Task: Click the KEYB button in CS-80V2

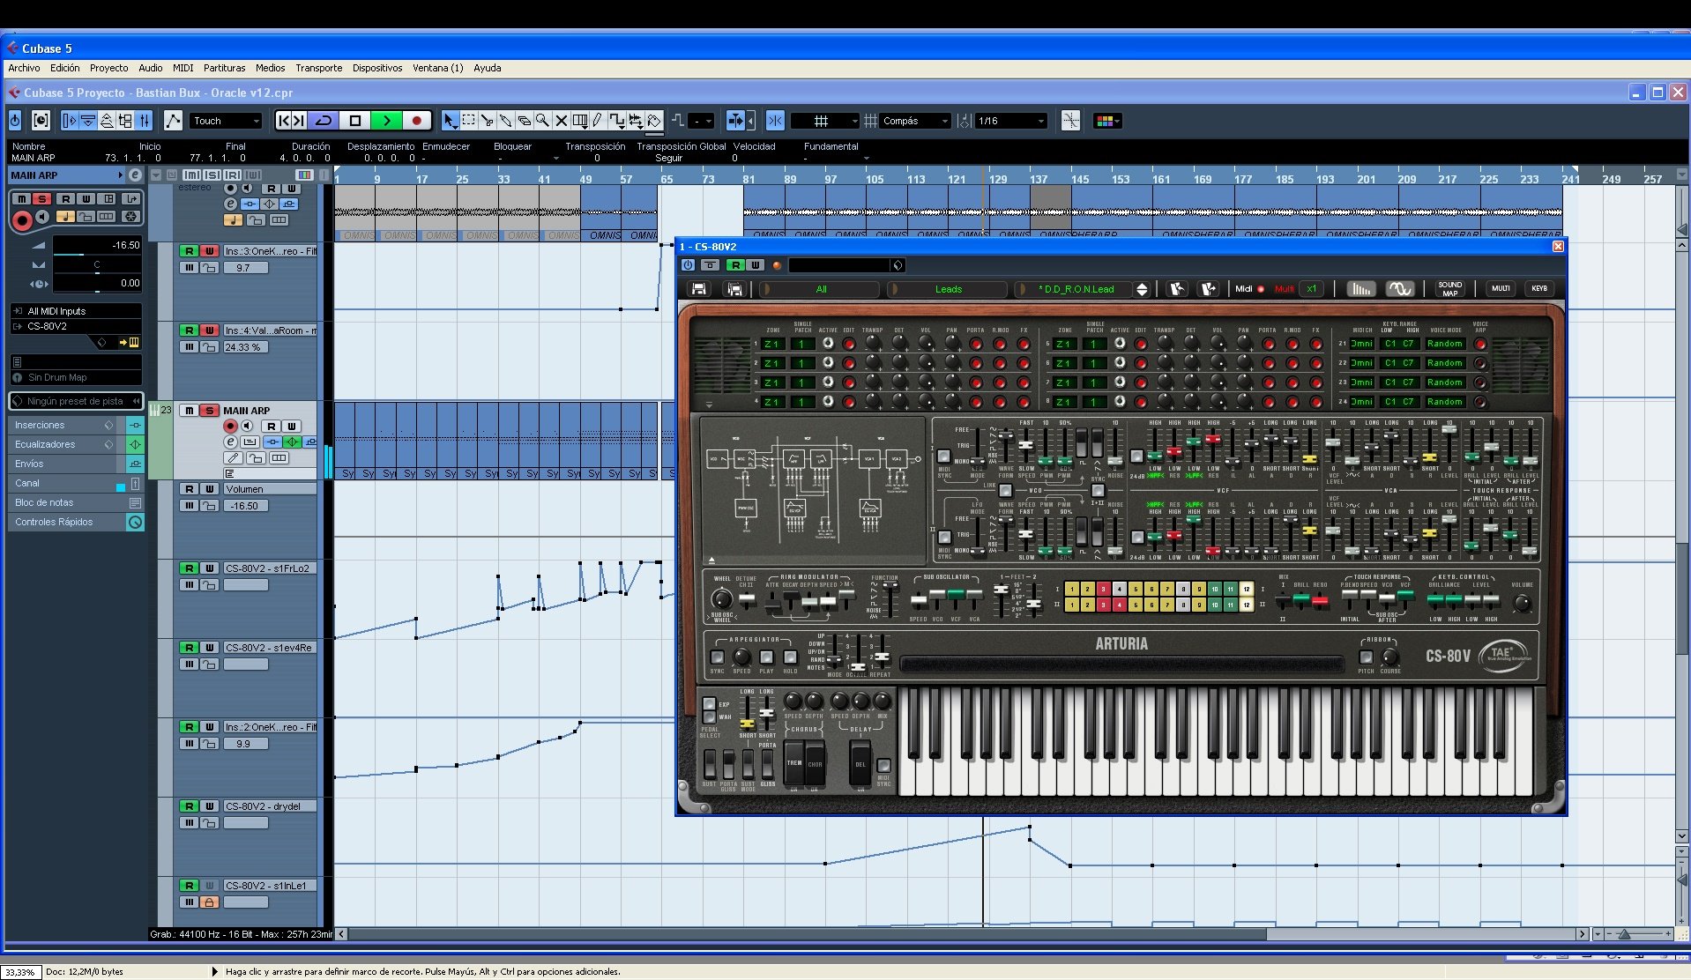Action: [x=1539, y=288]
